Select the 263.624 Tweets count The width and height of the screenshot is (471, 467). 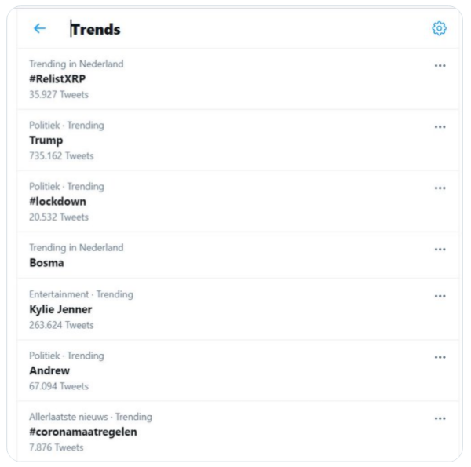click(x=61, y=325)
